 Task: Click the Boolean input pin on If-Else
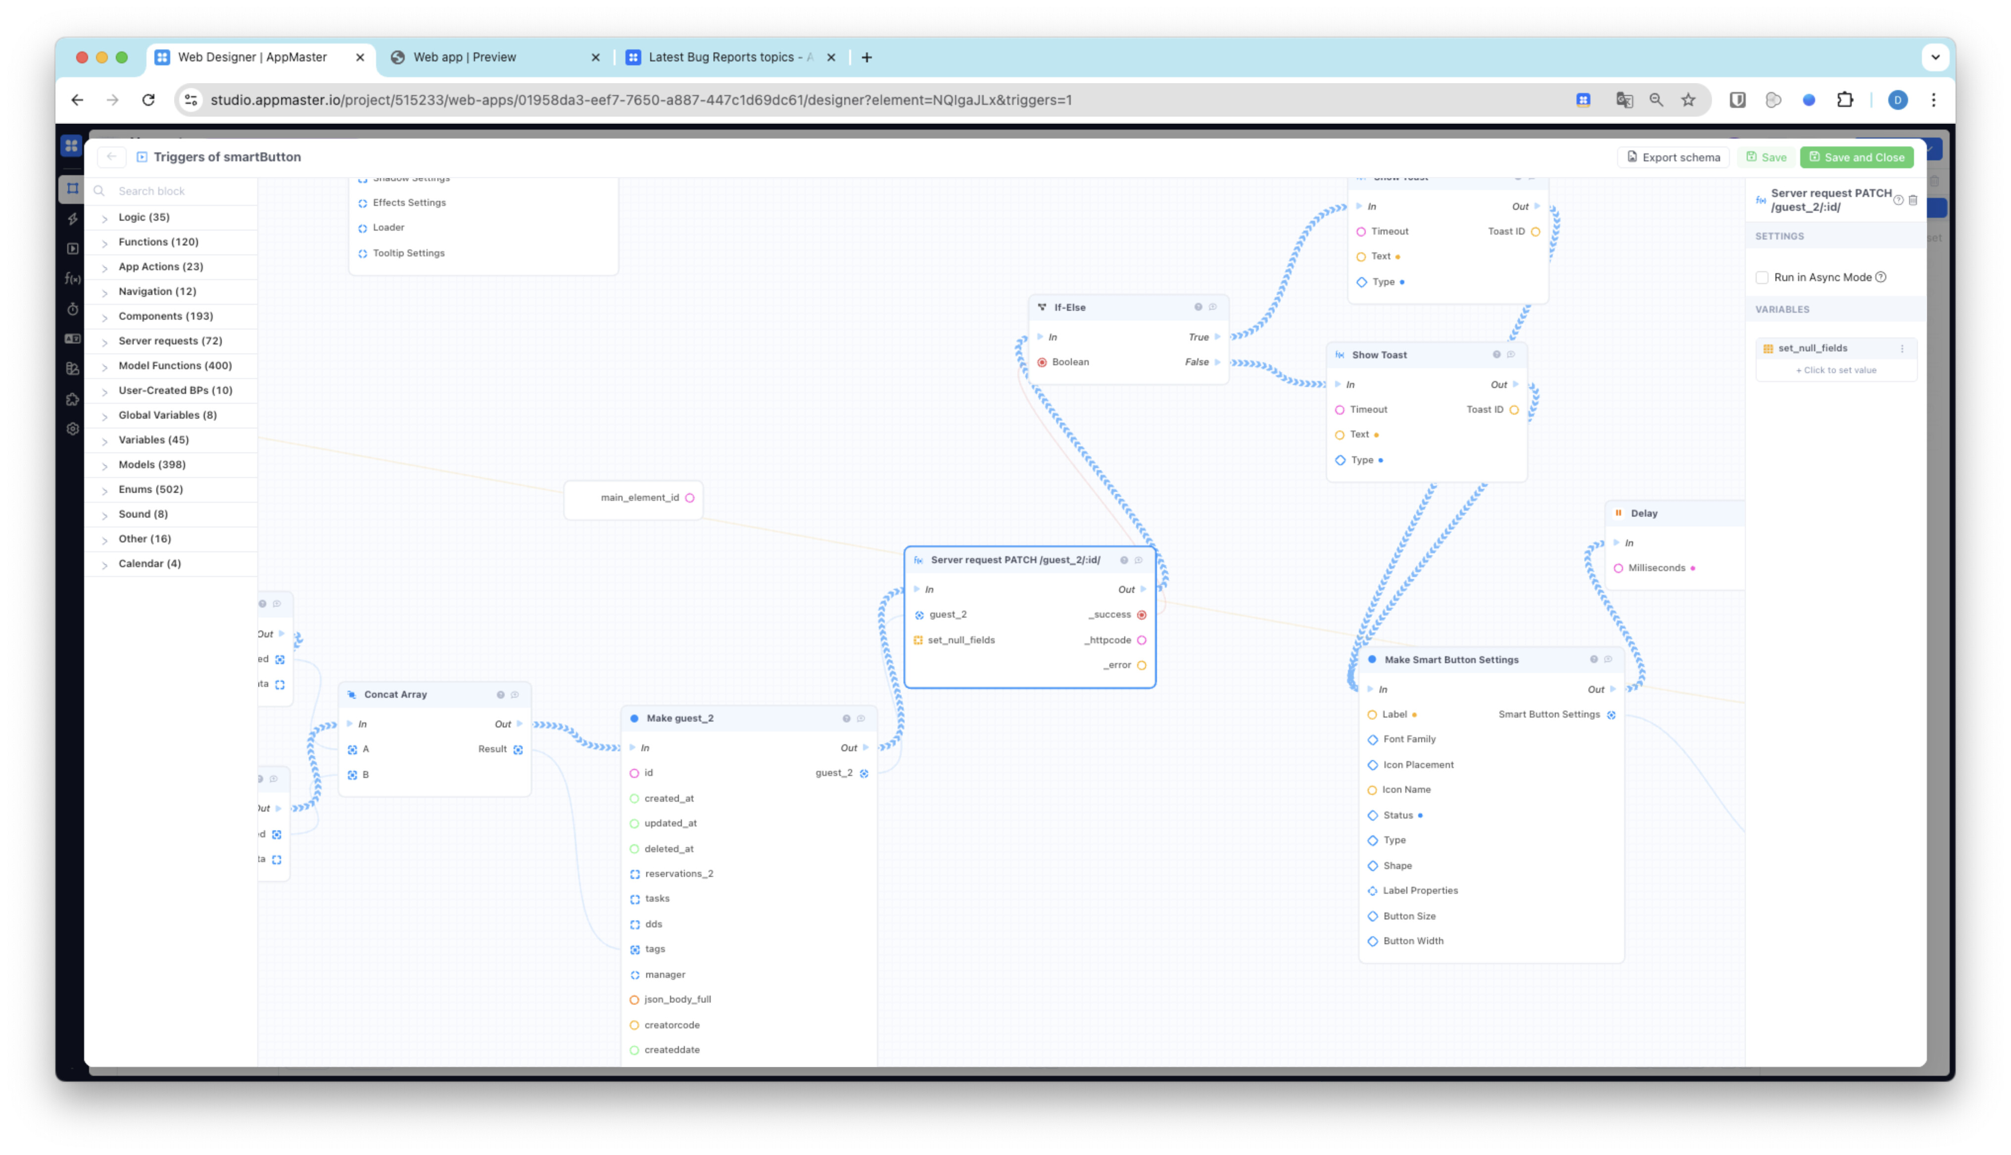(x=1042, y=363)
